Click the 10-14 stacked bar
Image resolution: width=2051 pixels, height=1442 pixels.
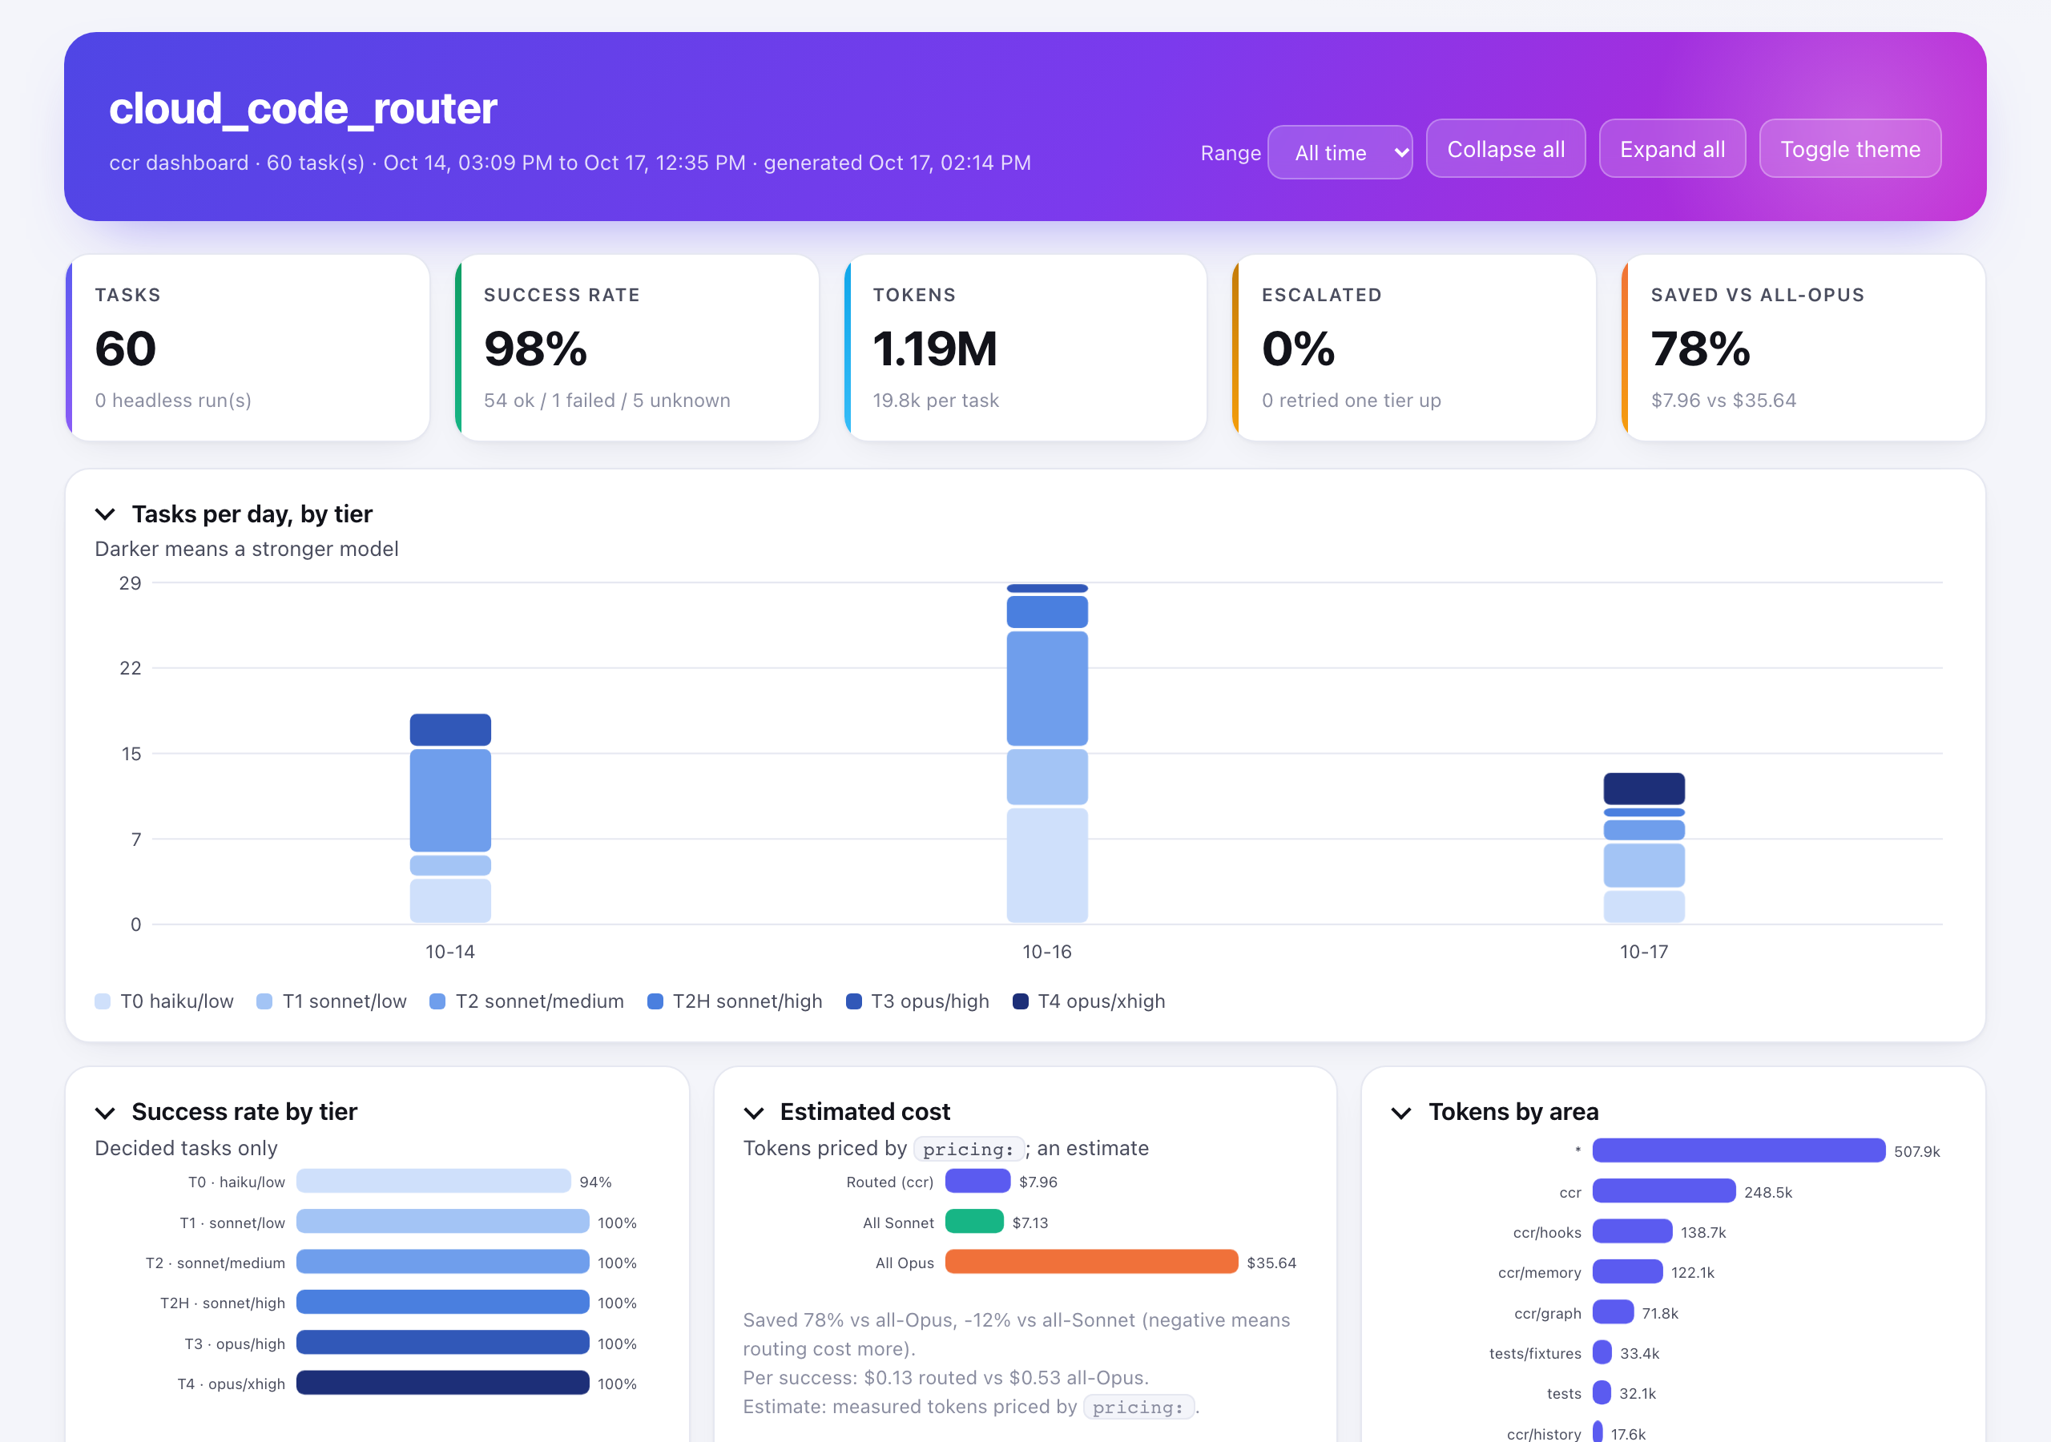[450, 817]
